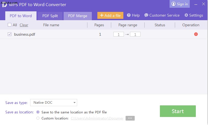Viewport: 208px width, 125px height.
Task: Click the page range end field
Action: (135, 34)
